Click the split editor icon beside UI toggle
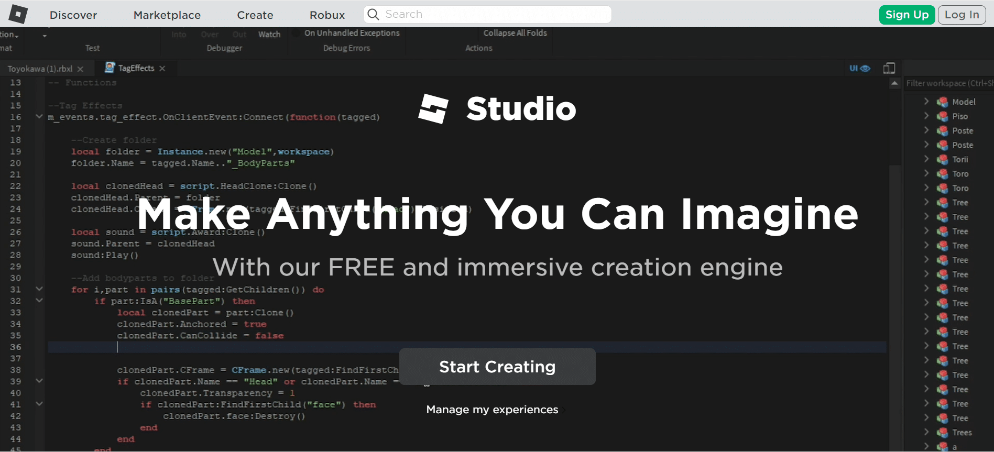The width and height of the screenshot is (994, 452). pos(889,68)
